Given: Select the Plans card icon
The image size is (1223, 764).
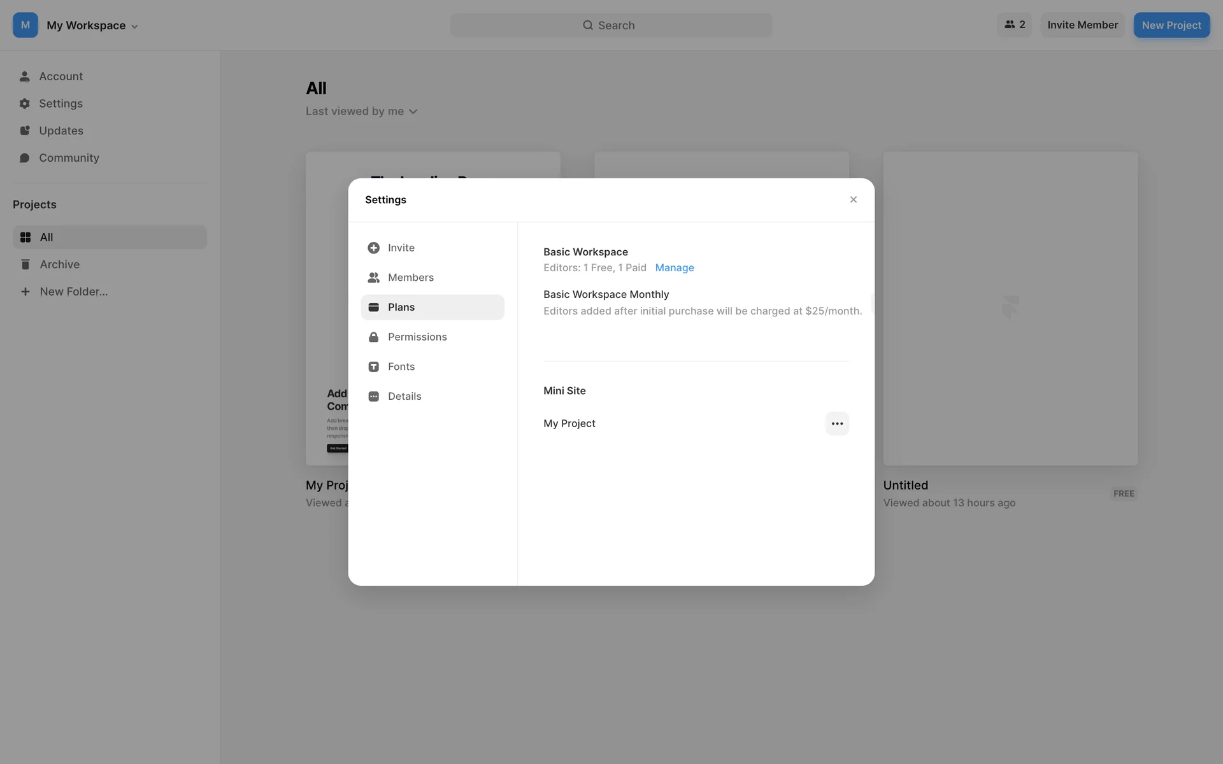Looking at the screenshot, I should pos(374,308).
